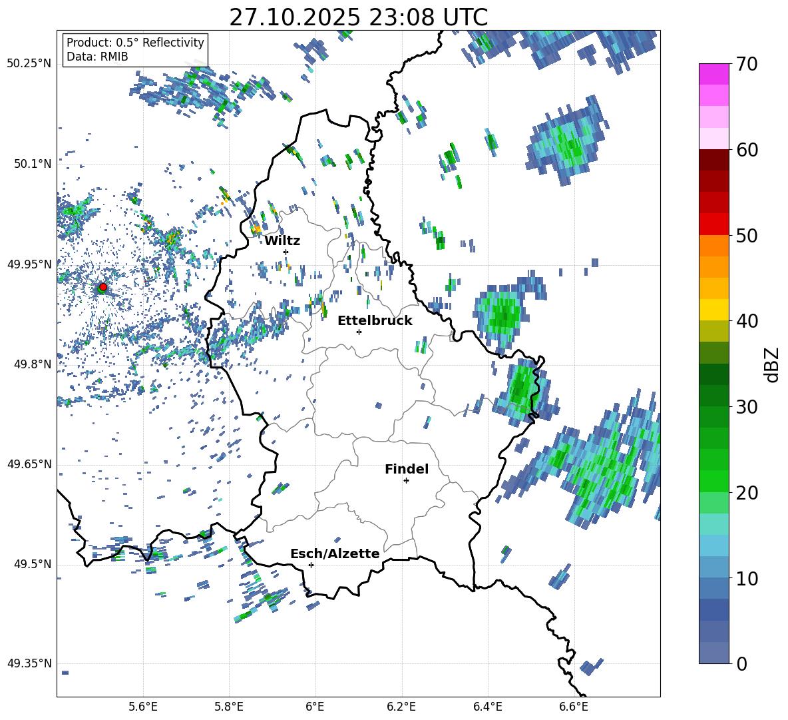Click the 0 value on the colorbar
This screenshot has height=720, width=788.
click(741, 663)
